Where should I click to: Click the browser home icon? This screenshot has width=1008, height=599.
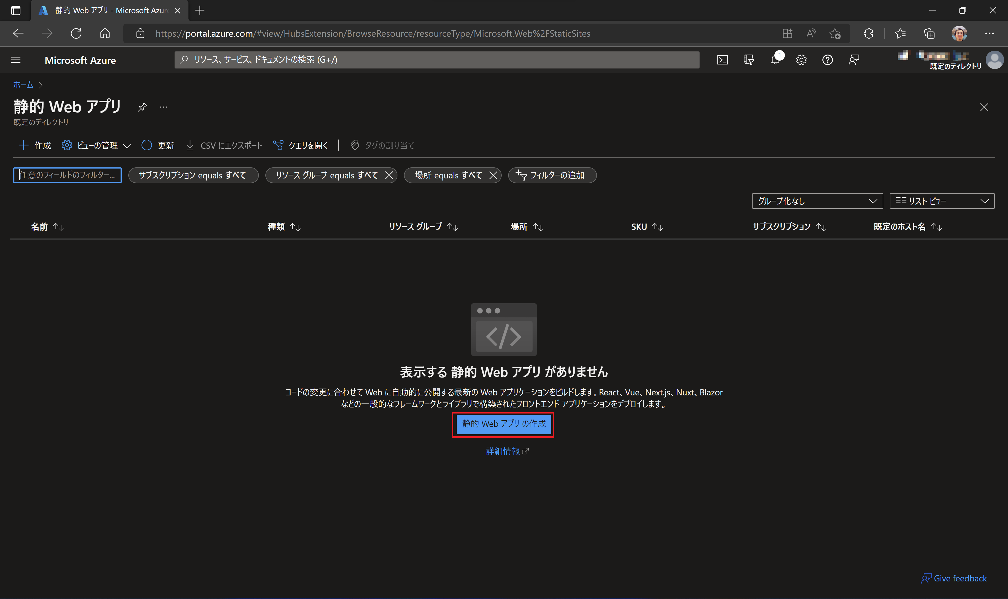105,34
